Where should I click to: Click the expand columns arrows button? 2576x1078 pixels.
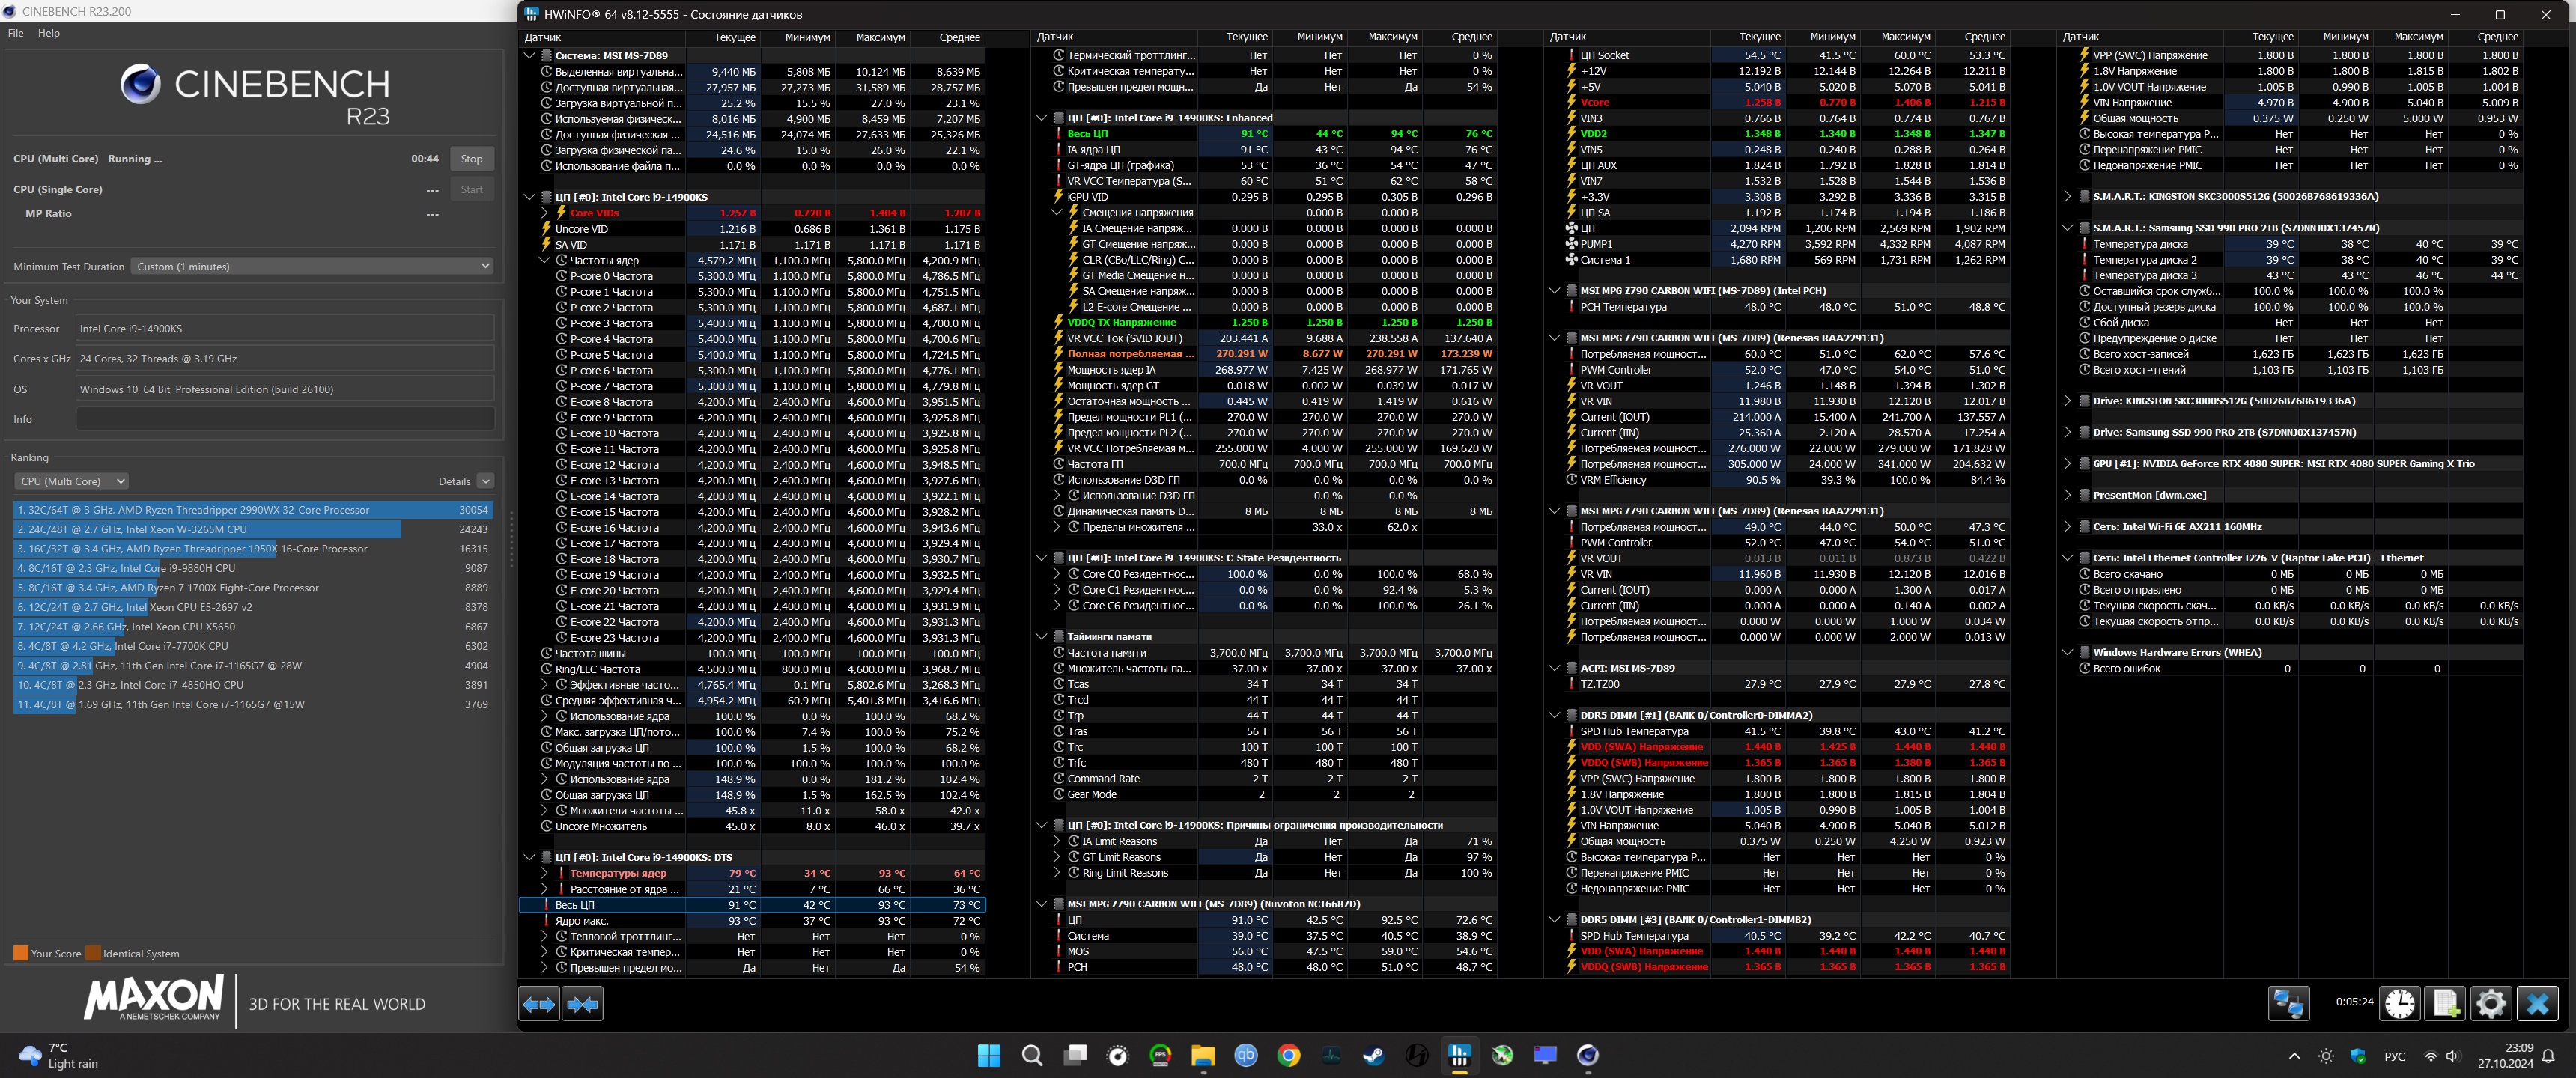pyautogui.click(x=539, y=1004)
